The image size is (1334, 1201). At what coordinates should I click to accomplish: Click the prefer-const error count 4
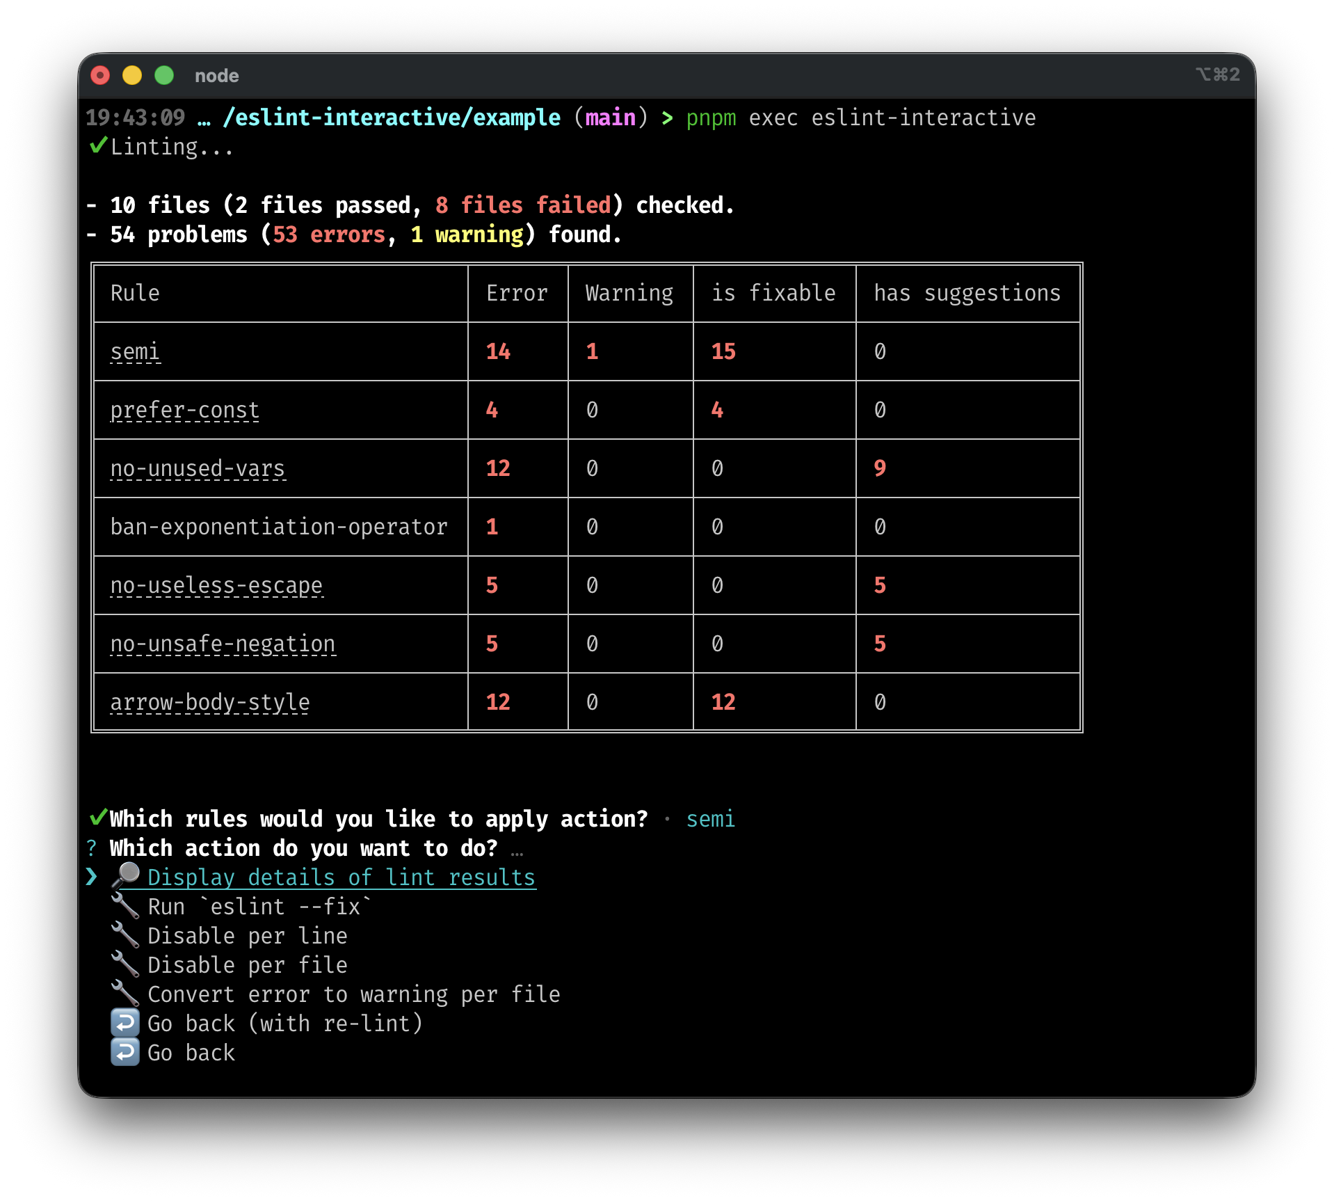pos(492,410)
